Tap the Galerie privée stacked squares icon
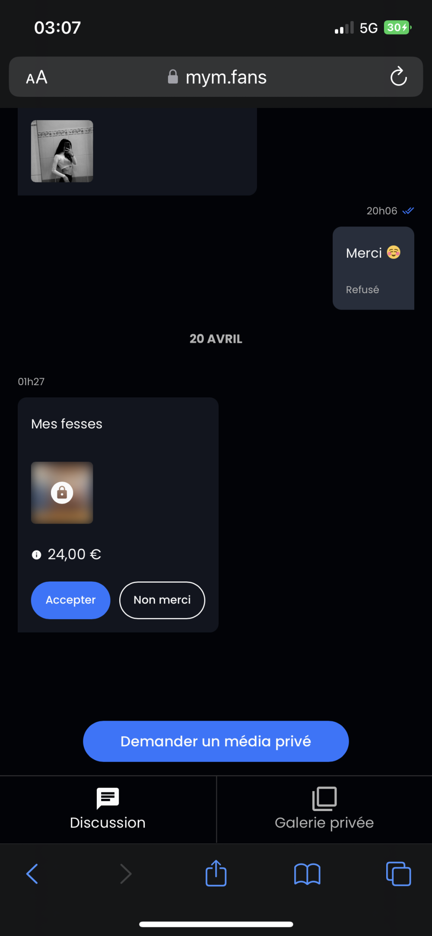This screenshot has height=936, width=432. click(x=324, y=799)
